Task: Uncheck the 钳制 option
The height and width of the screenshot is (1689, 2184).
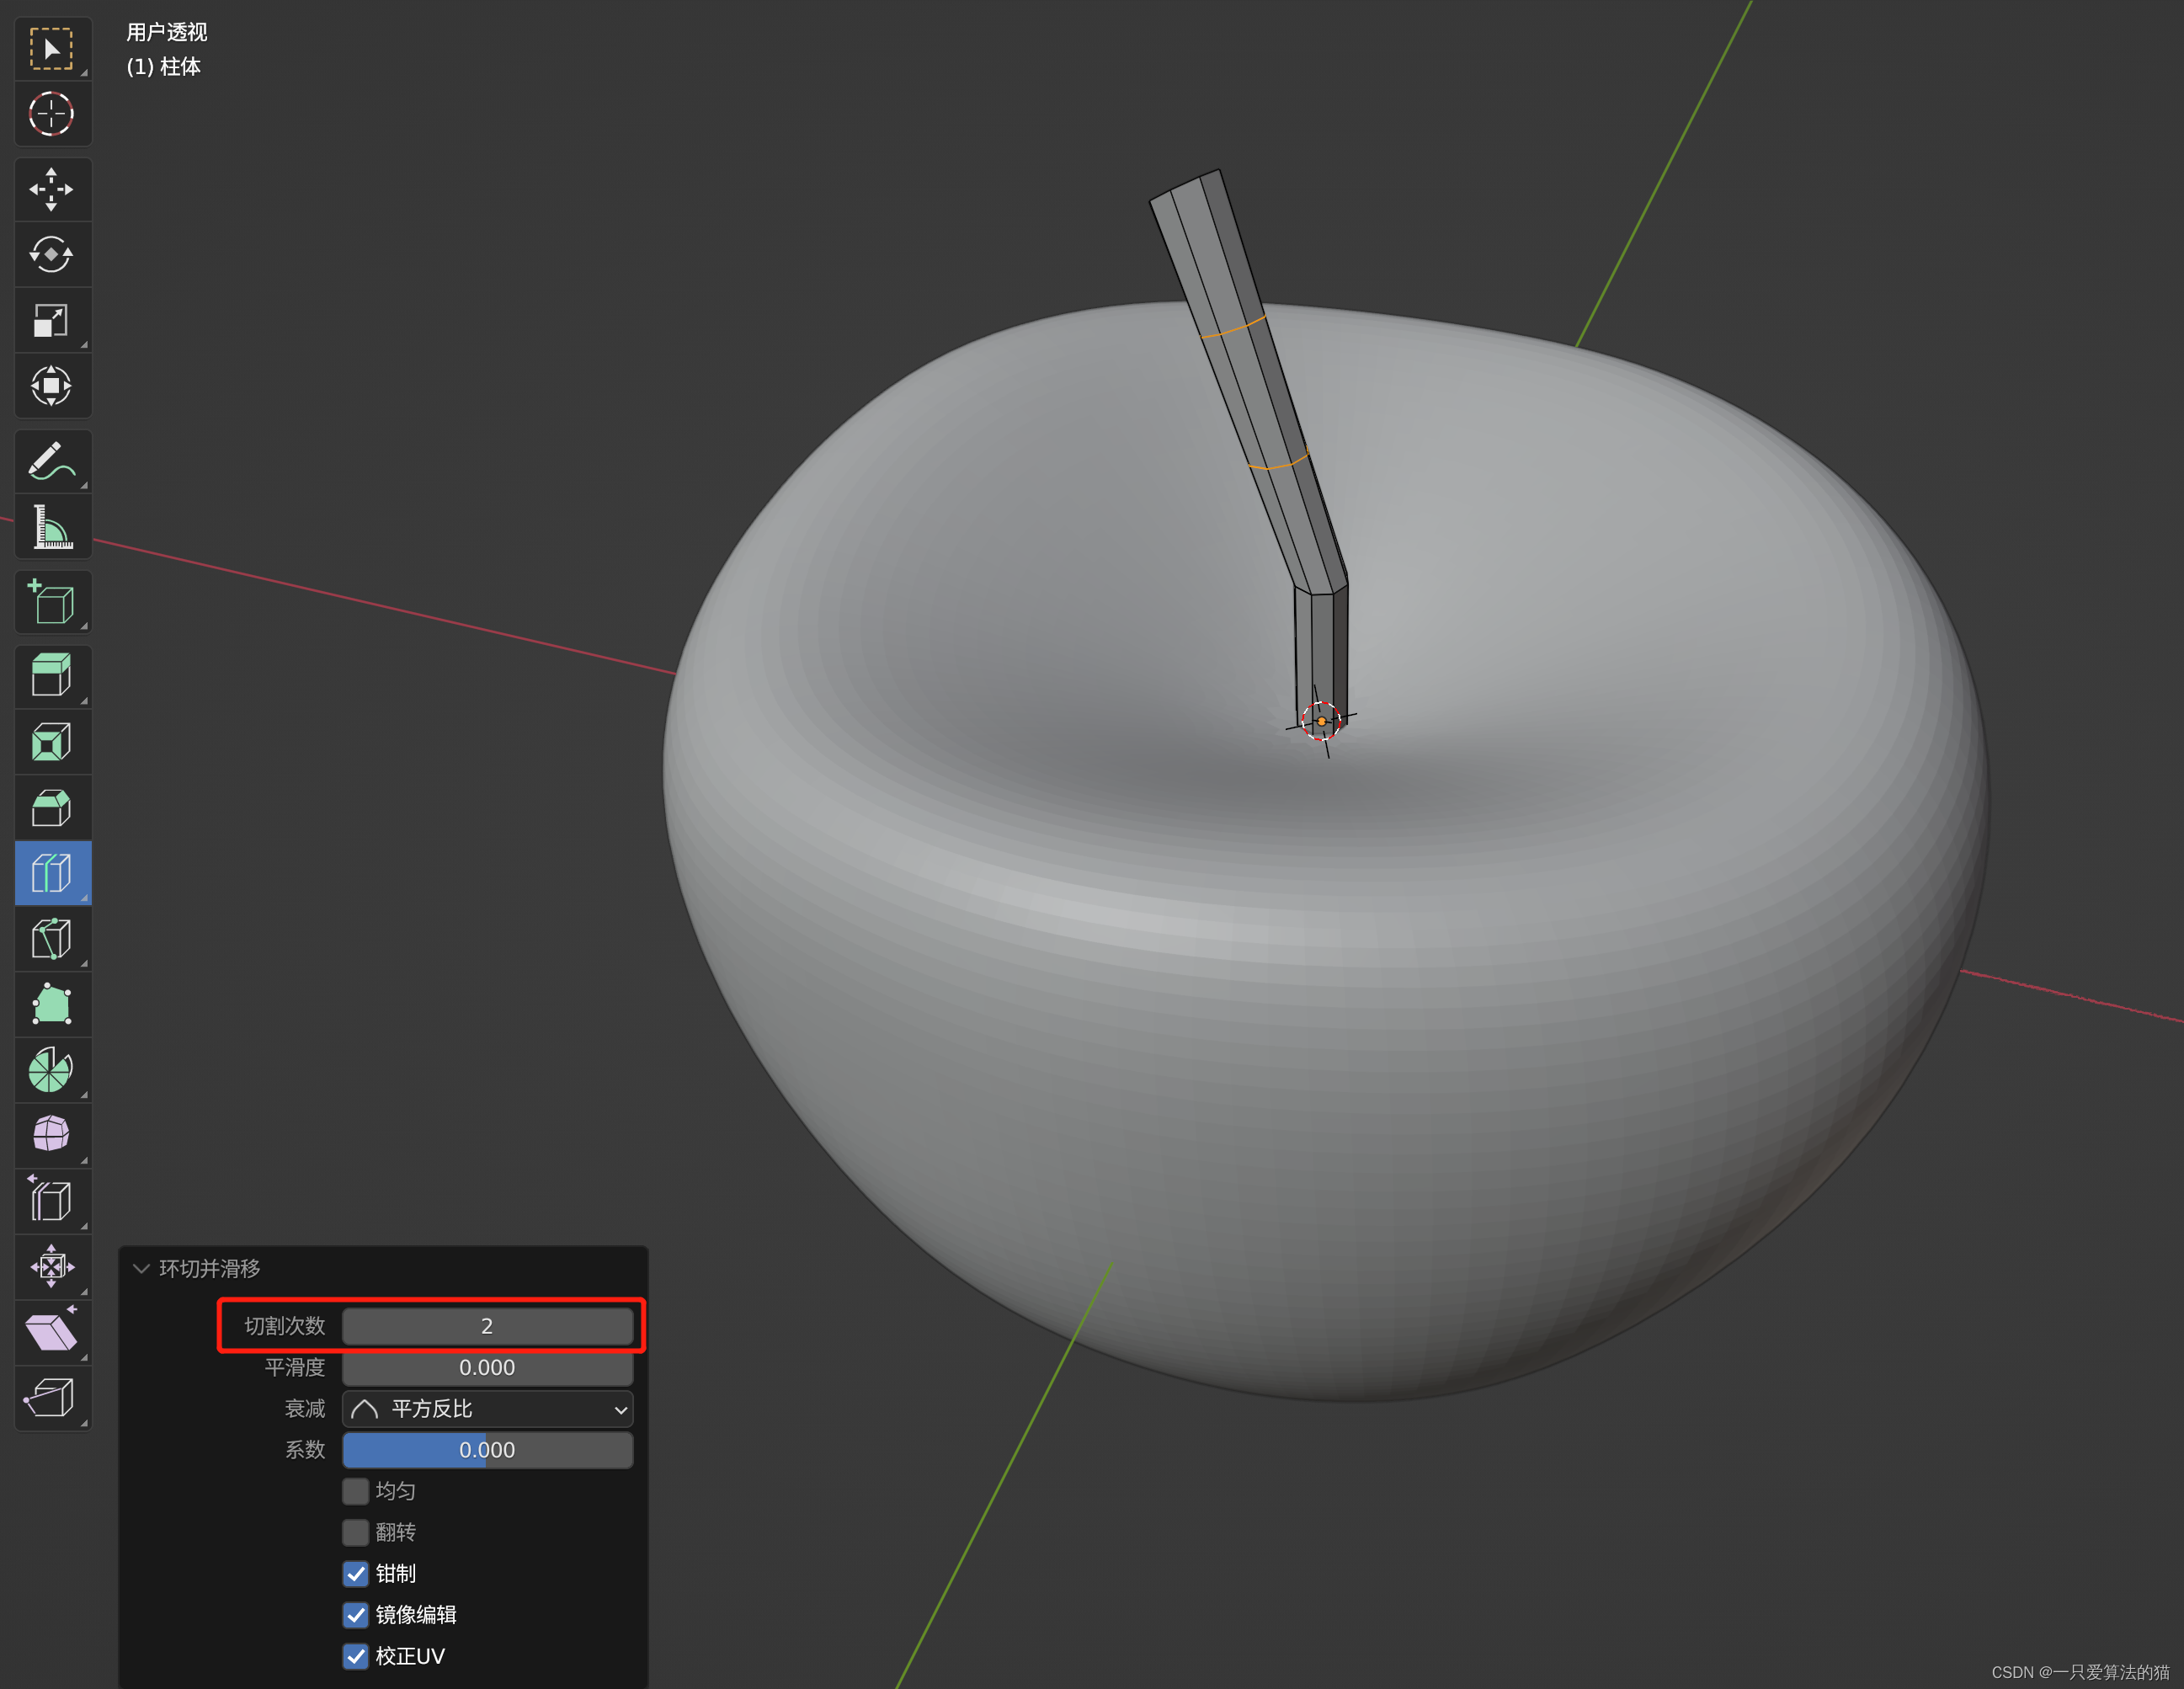Action: click(x=355, y=1573)
